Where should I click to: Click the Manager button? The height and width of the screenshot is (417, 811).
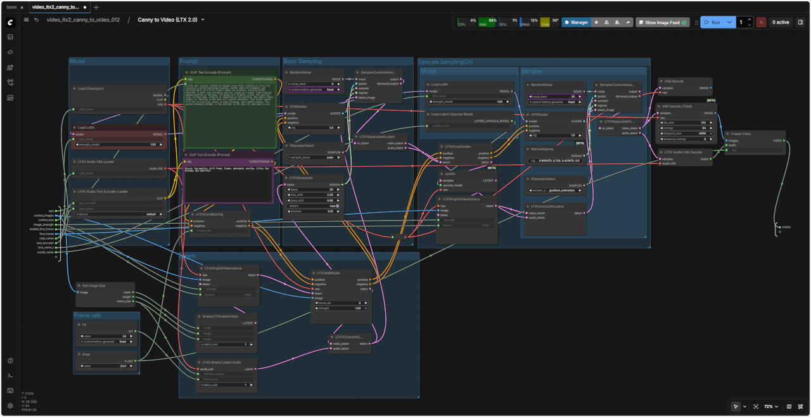[x=576, y=22]
